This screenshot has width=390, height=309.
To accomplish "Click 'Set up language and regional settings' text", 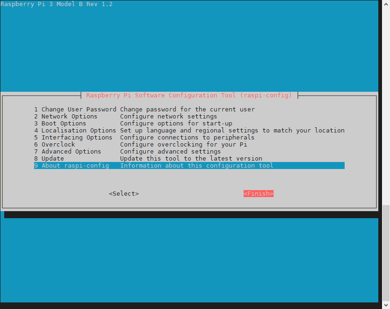I will tap(189, 130).
